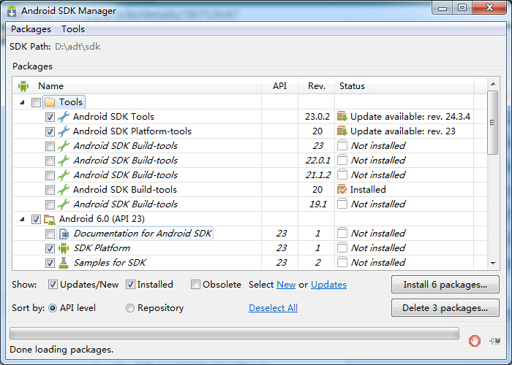Collapse the Android 6.0 (API 23) group
This screenshot has width=512, height=365.
click(22, 219)
